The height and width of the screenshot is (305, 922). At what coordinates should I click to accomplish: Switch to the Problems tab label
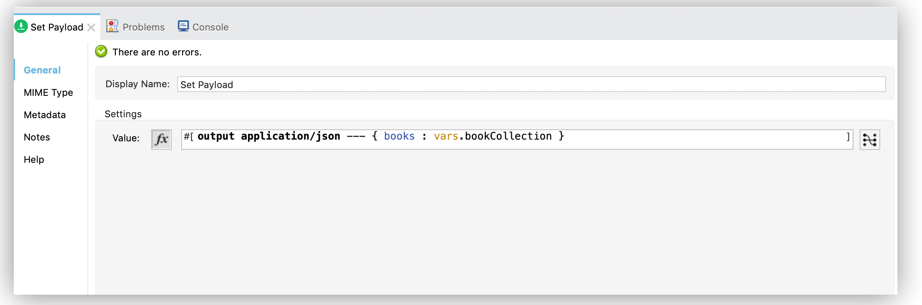(x=143, y=27)
